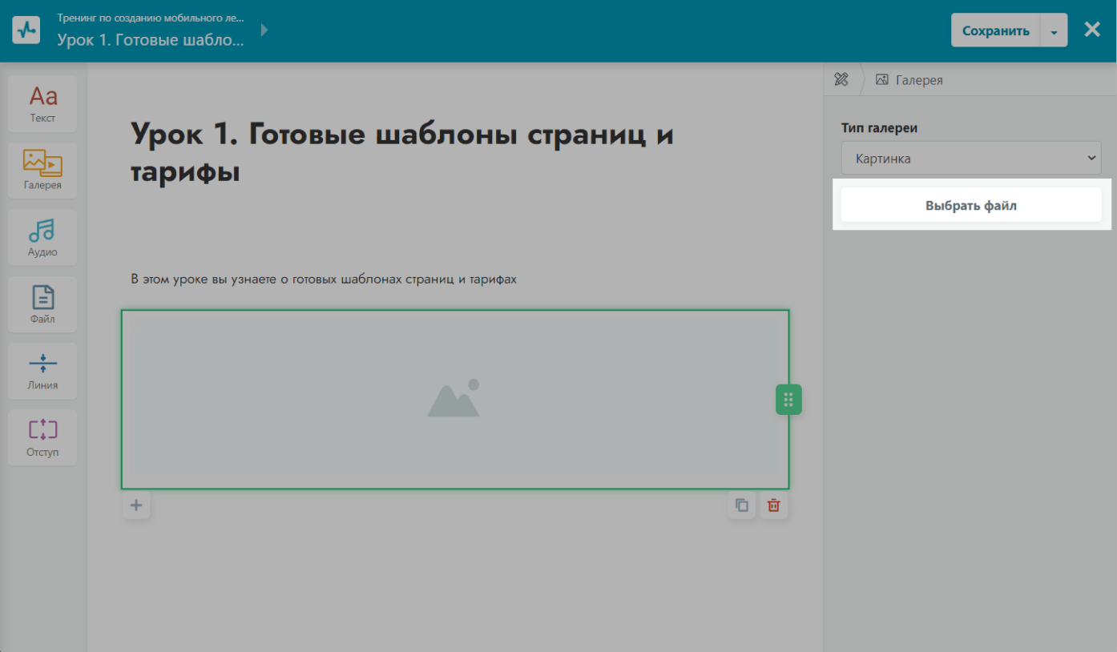Screen dimensions: 1117x652
Task: Click the plus icon below the block
Action: coord(136,505)
